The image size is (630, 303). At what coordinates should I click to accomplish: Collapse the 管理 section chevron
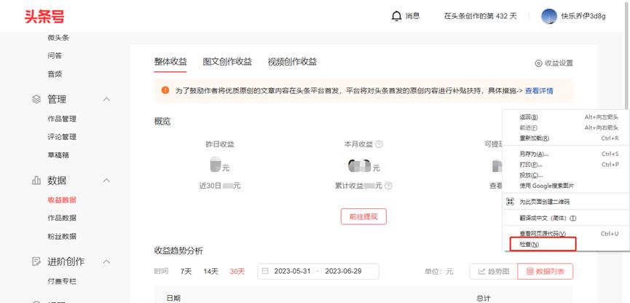(x=106, y=99)
